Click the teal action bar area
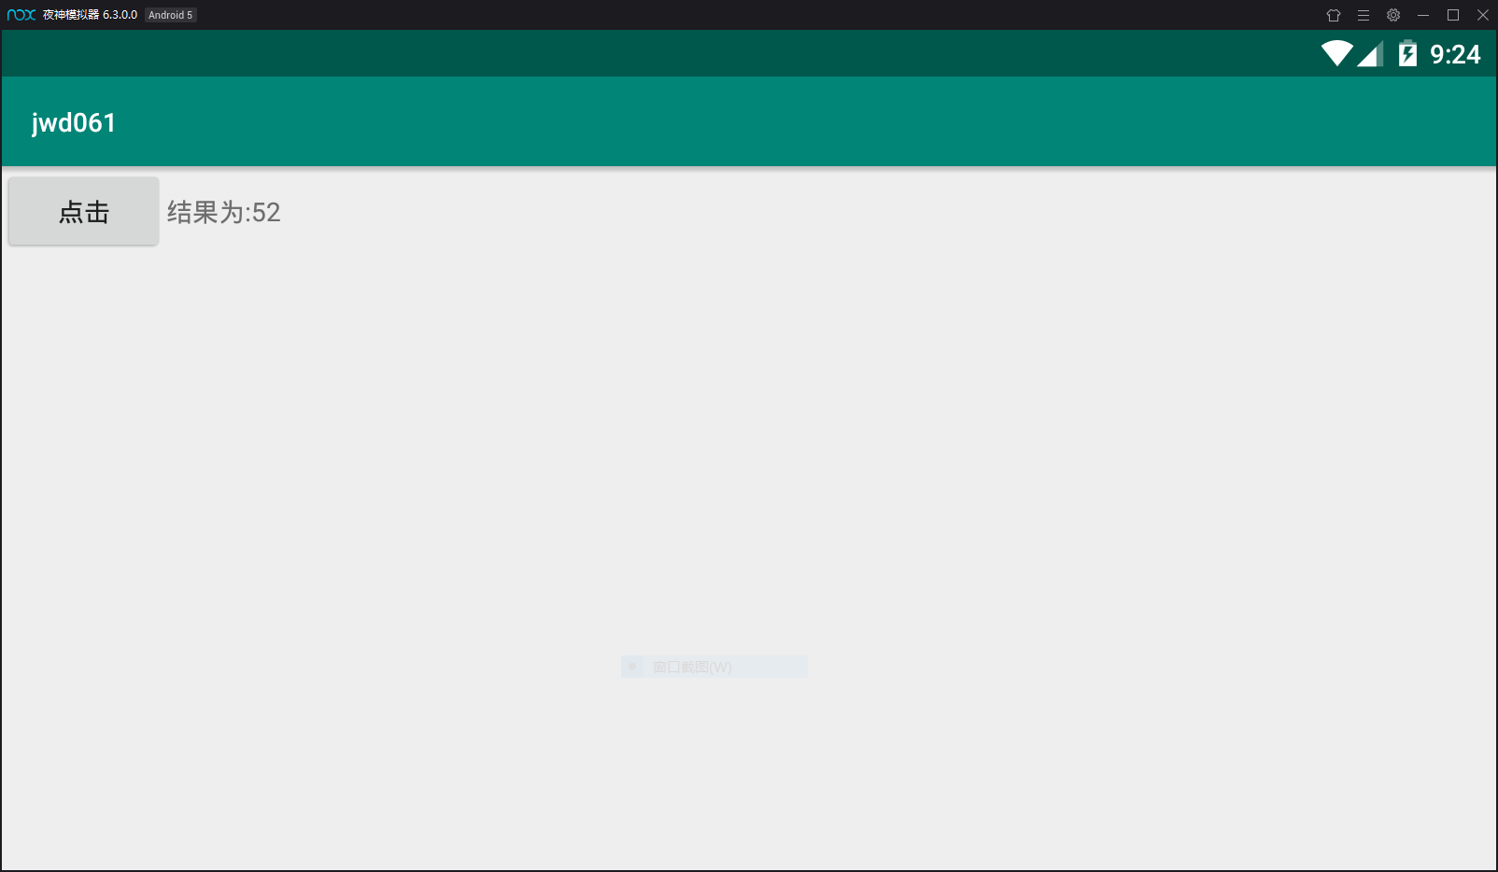Screen dimensions: 1498x872 pyautogui.click(x=749, y=121)
